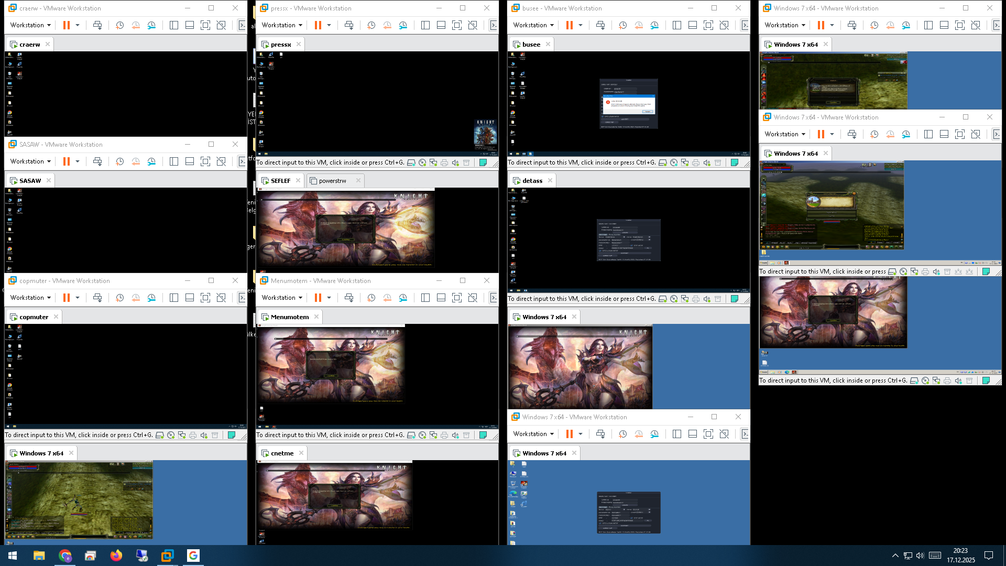This screenshot has width=1006, height=566.
Task: Select the cnetme VM tab
Action: pos(282,453)
